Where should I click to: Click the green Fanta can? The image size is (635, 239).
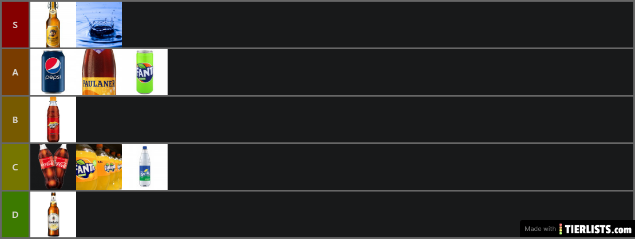[145, 72]
